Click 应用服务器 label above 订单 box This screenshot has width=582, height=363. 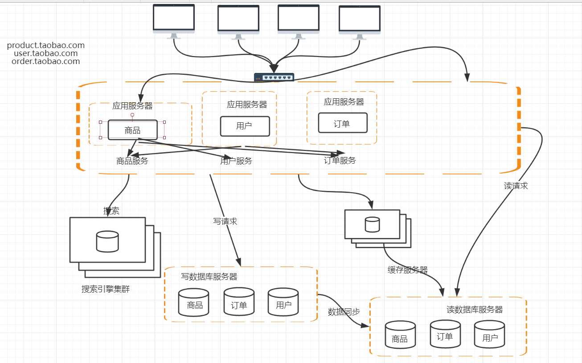344,102
